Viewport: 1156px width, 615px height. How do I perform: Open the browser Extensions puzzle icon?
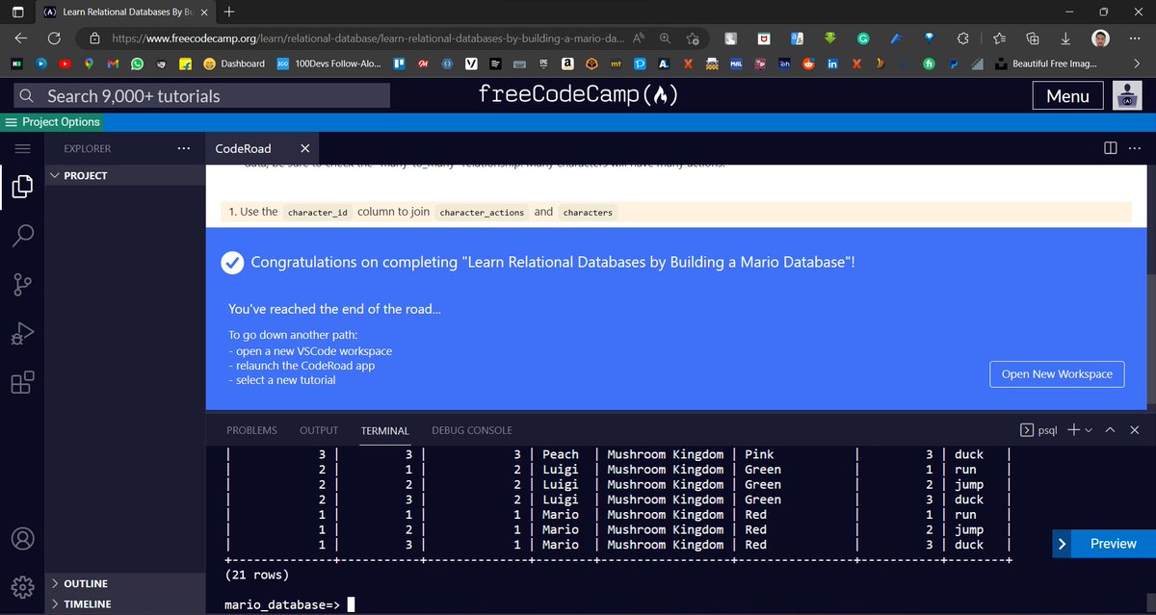(x=961, y=38)
